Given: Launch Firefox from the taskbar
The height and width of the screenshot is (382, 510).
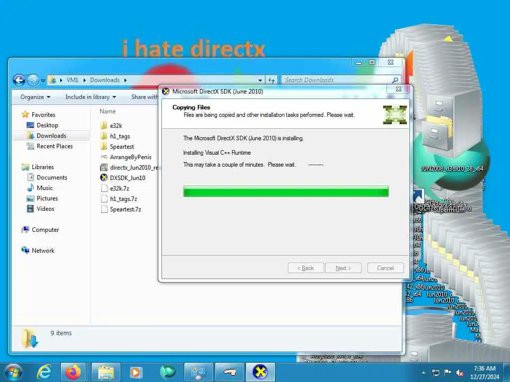Looking at the screenshot, I should 73,372.
